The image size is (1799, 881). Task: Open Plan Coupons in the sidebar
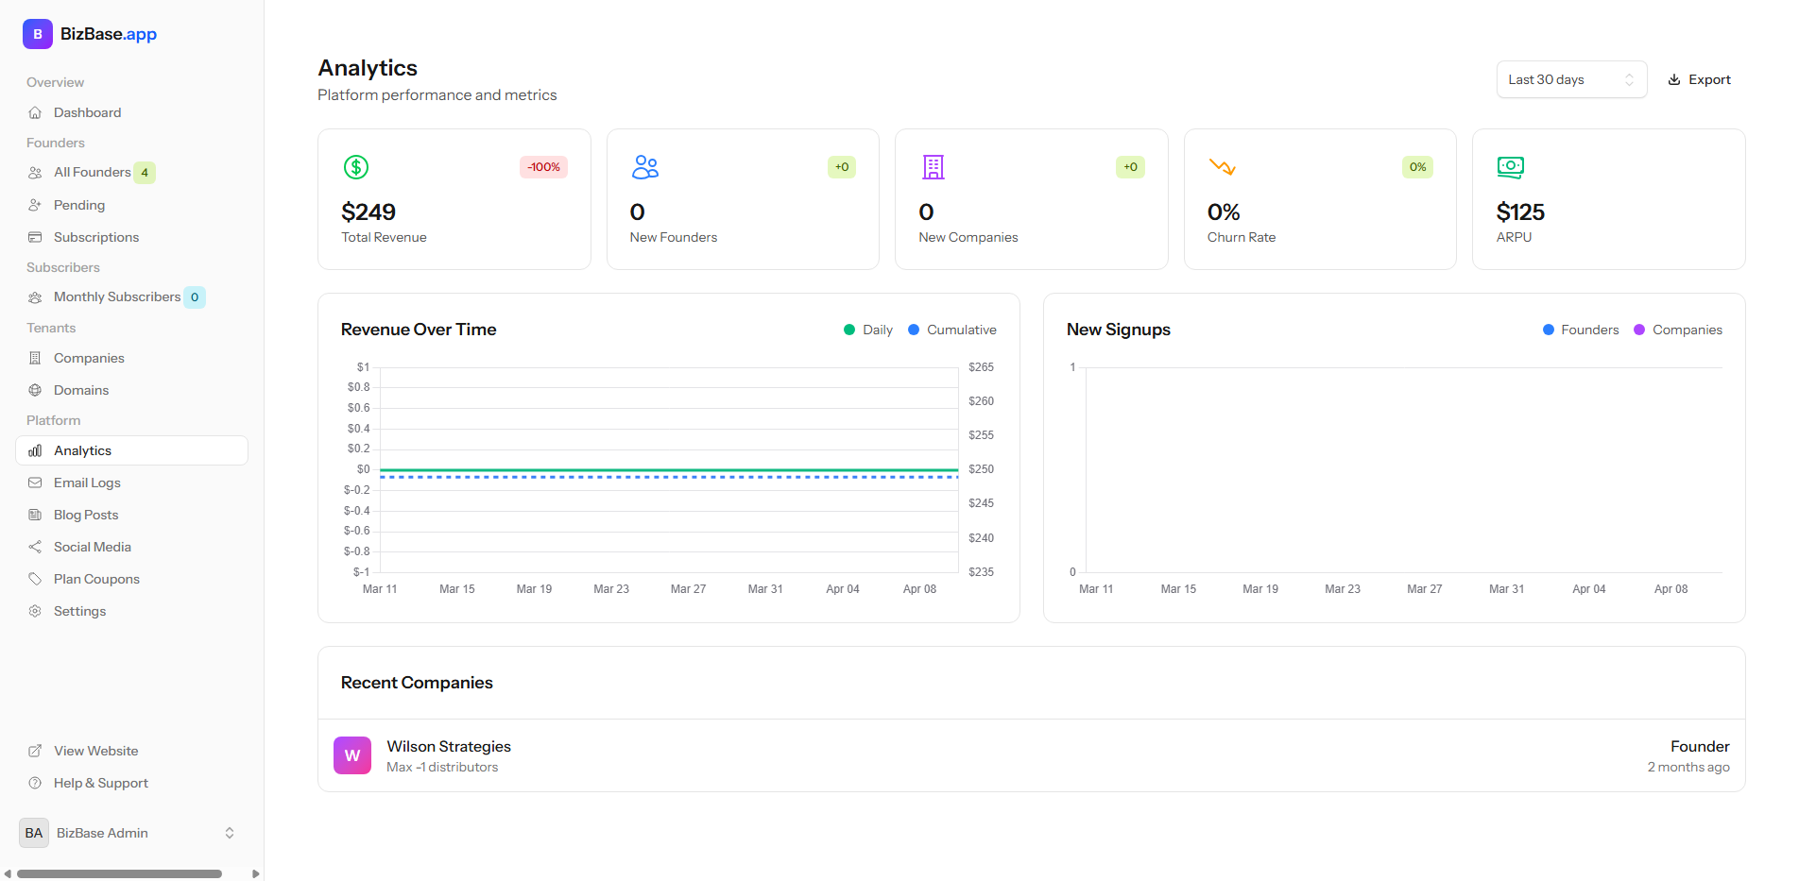pyautogui.click(x=96, y=579)
